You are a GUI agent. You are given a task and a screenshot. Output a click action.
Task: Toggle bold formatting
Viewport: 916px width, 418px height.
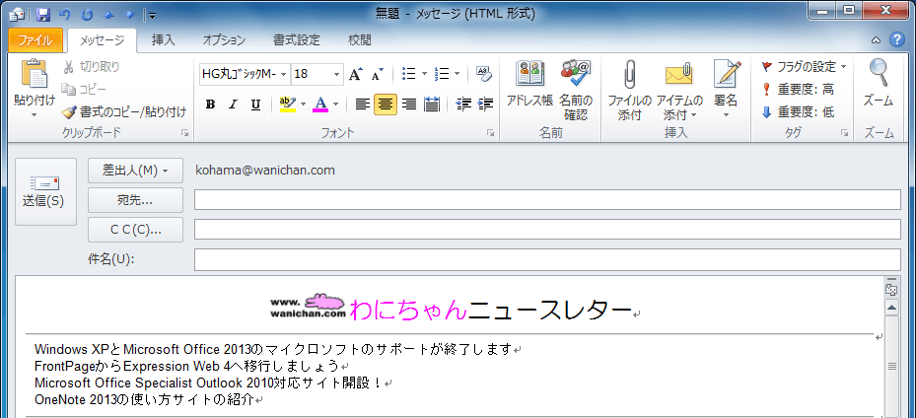pyautogui.click(x=211, y=104)
